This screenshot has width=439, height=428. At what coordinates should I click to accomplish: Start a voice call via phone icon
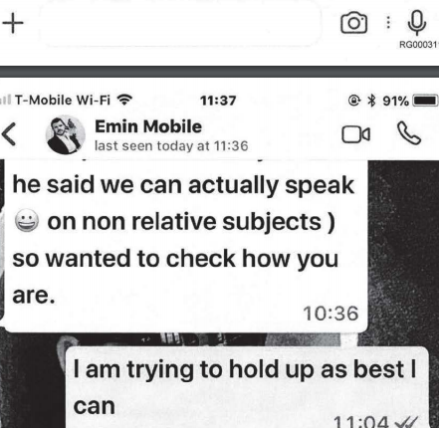pos(409,133)
